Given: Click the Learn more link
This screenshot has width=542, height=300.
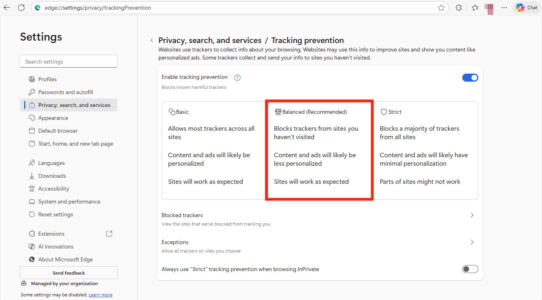Looking at the screenshot, I should tap(100, 295).
